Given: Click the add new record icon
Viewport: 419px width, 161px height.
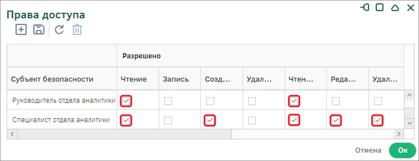Looking at the screenshot, I should tap(21, 29).
